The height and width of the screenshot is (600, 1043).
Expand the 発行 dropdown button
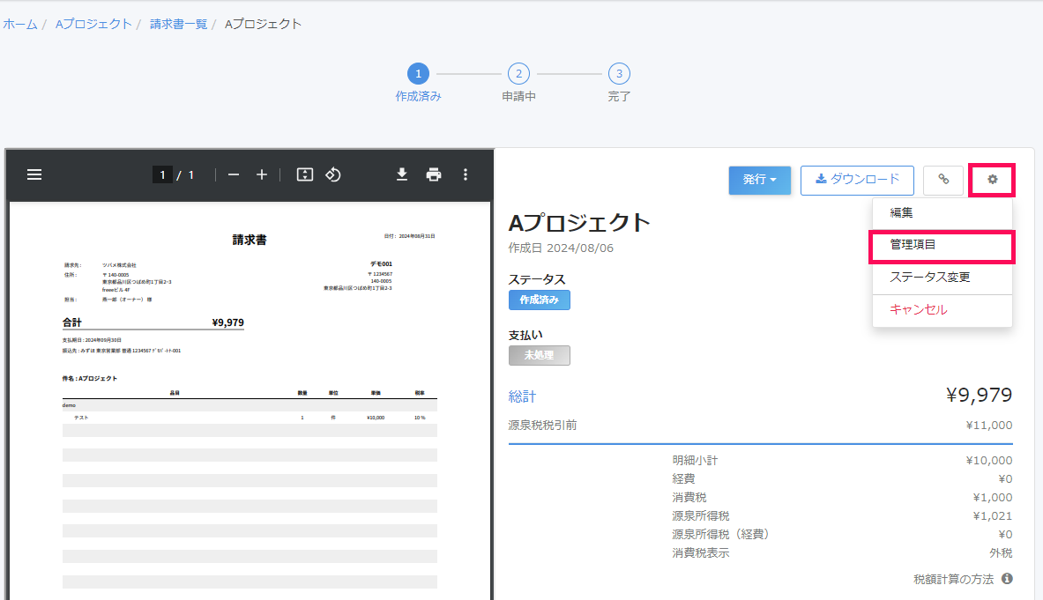(759, 180)
